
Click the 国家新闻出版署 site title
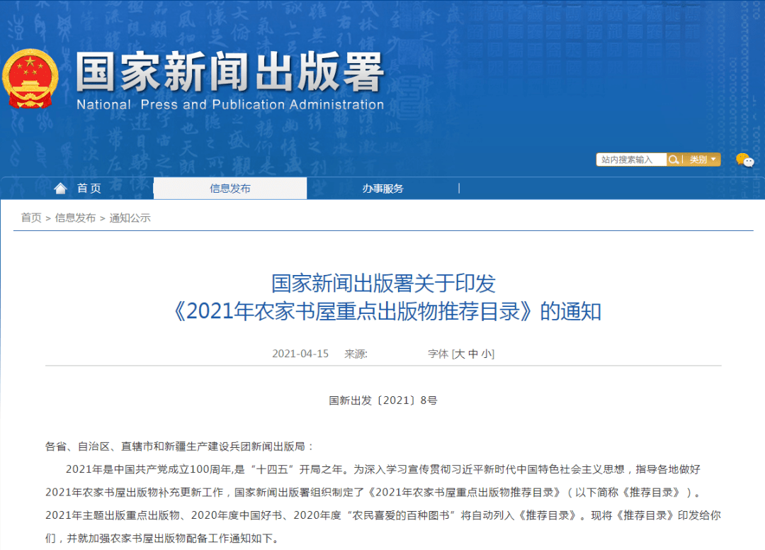point(229,72)
